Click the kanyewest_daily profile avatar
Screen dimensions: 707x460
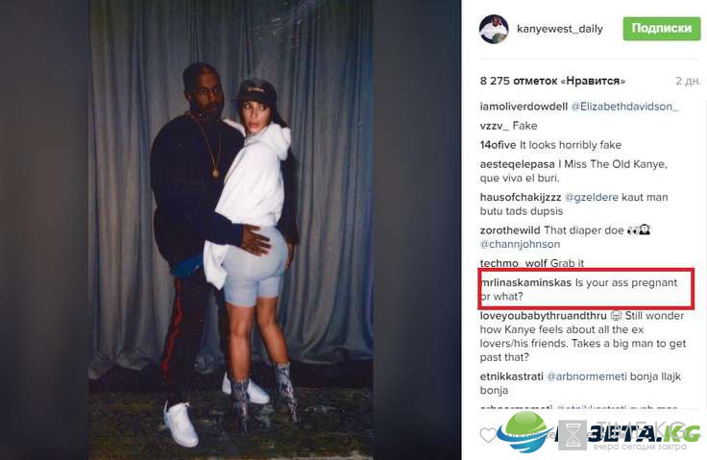click(494, 29)
